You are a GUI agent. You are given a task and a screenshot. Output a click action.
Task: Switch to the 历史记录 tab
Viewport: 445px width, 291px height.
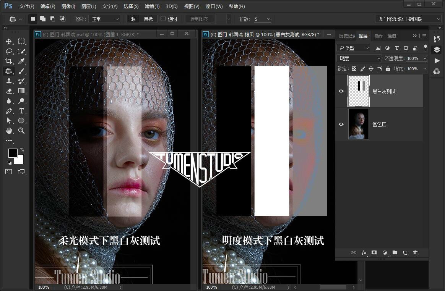pos(347,36)
